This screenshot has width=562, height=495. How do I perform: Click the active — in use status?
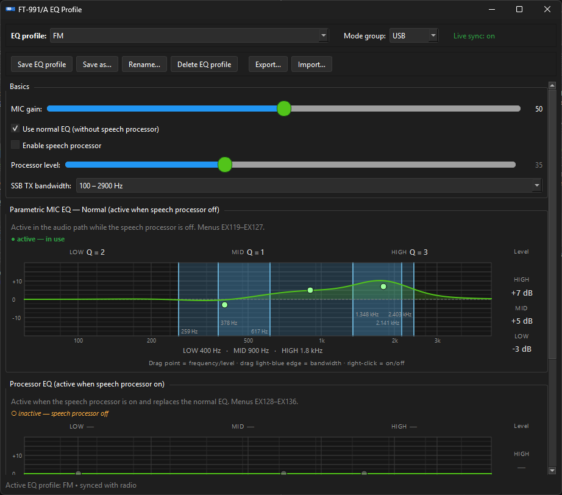pyautogui.click(x=38, y=239)
